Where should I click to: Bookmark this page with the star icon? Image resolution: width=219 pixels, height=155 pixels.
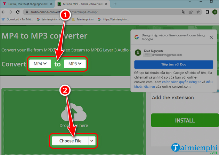(198, 12)
